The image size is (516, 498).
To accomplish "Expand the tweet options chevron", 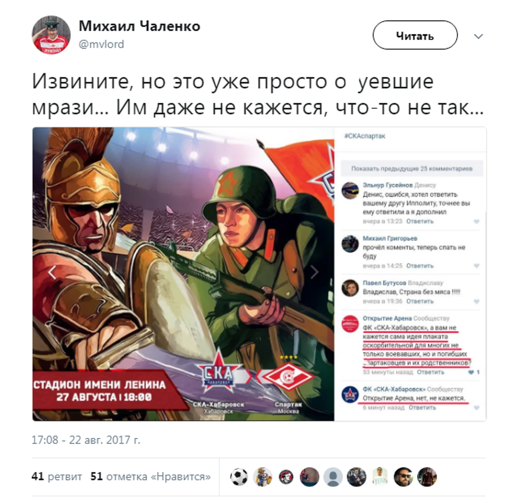I will [478, 36].
